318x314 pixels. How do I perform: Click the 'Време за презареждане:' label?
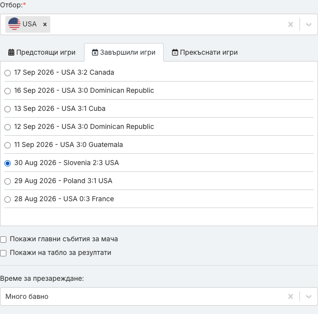click(42, 278)
